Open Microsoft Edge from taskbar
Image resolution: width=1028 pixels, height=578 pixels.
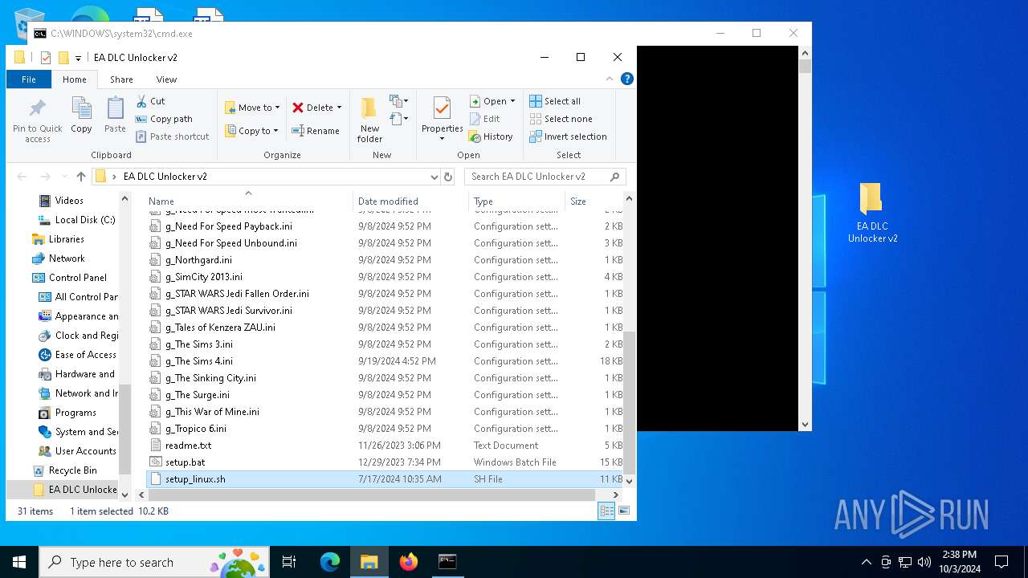330,562
